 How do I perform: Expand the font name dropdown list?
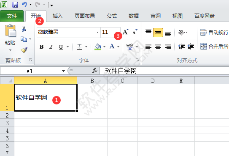click(97, 32)
